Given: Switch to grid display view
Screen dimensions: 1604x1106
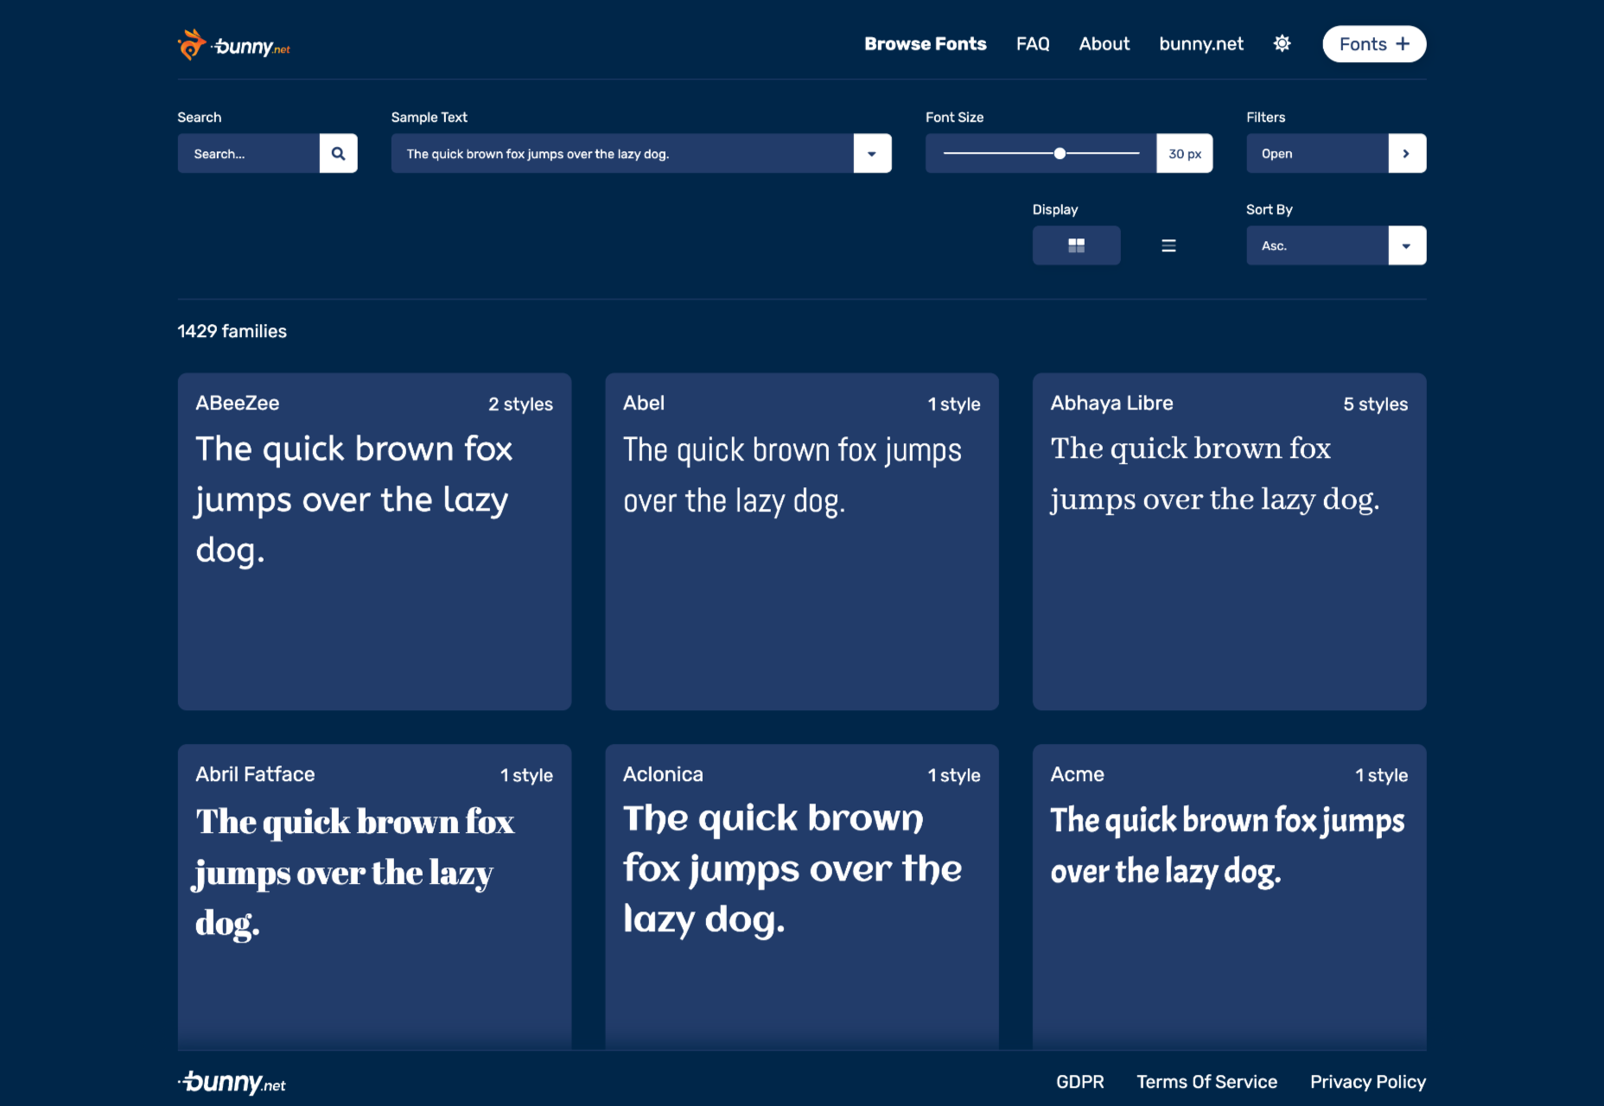Looking at the screenshot, I should 1076,245.
